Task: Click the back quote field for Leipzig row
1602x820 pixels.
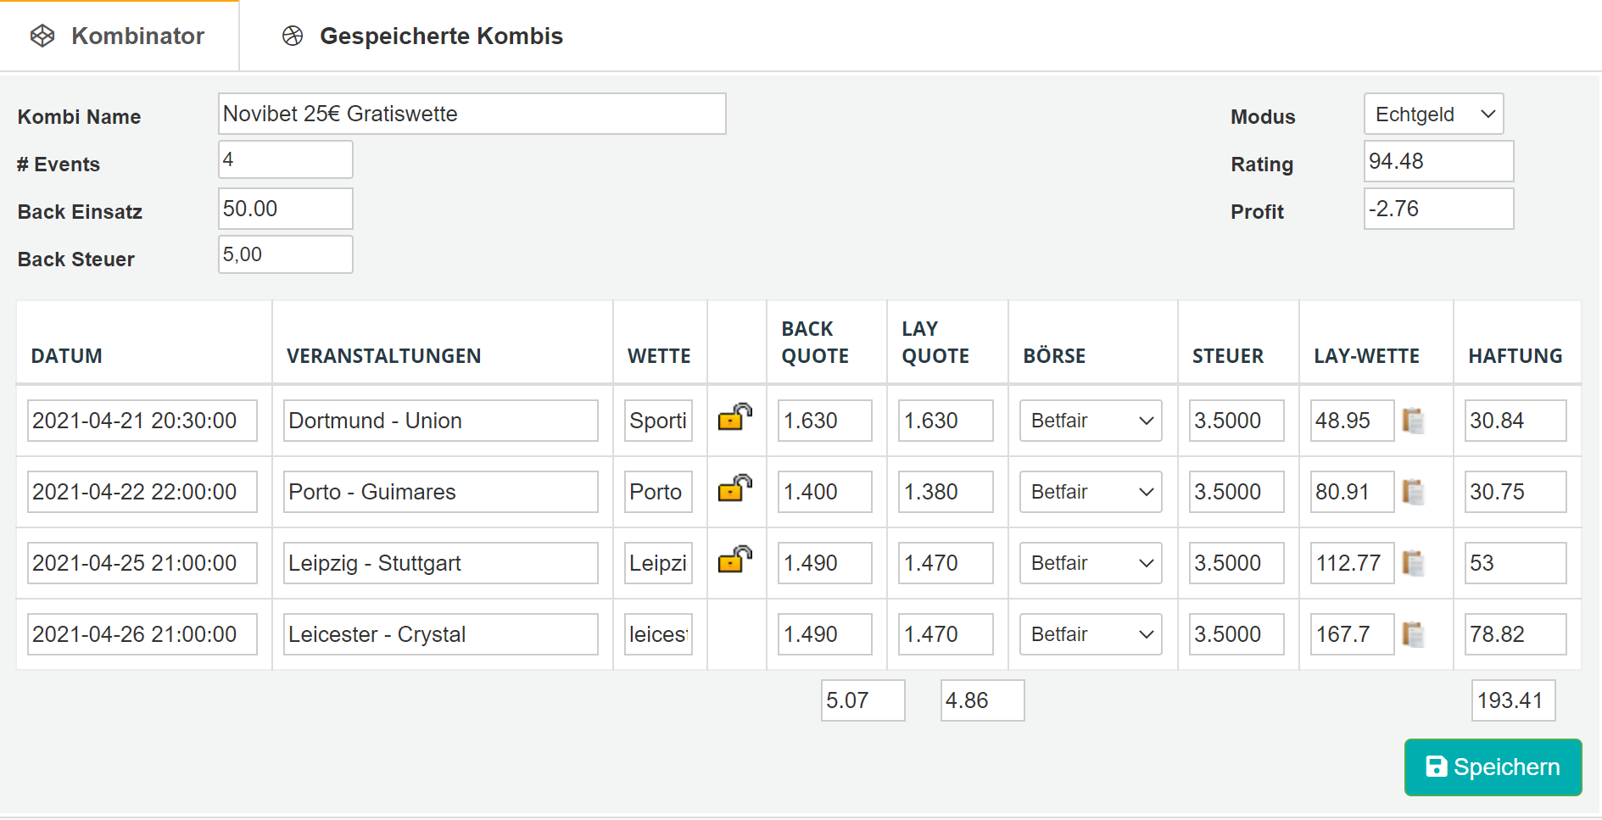Action: (x=824, y=563)
